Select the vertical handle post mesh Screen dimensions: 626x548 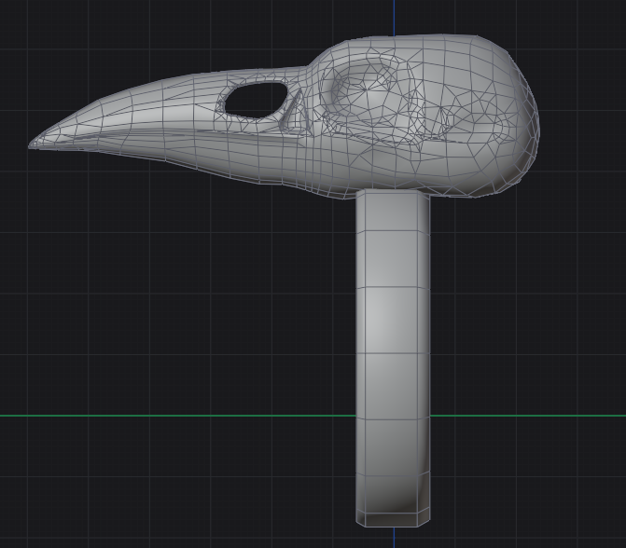[x=393, y=358]
